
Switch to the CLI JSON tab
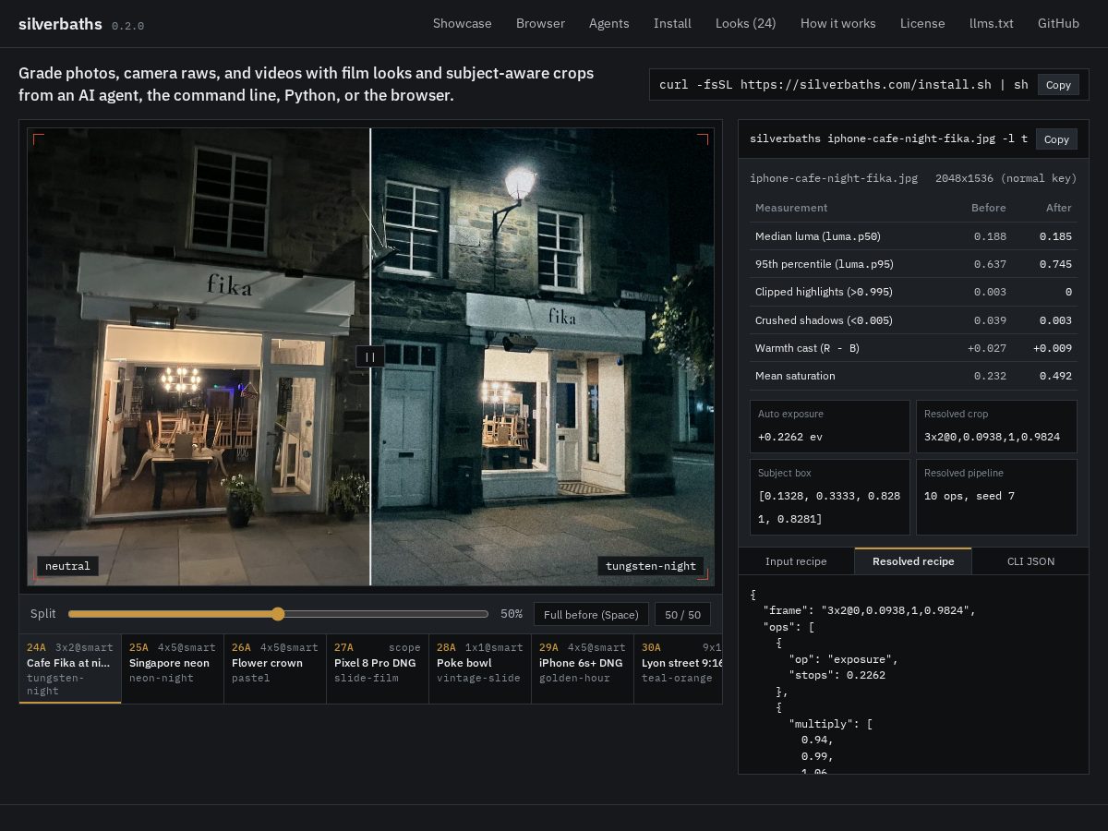1030,561
